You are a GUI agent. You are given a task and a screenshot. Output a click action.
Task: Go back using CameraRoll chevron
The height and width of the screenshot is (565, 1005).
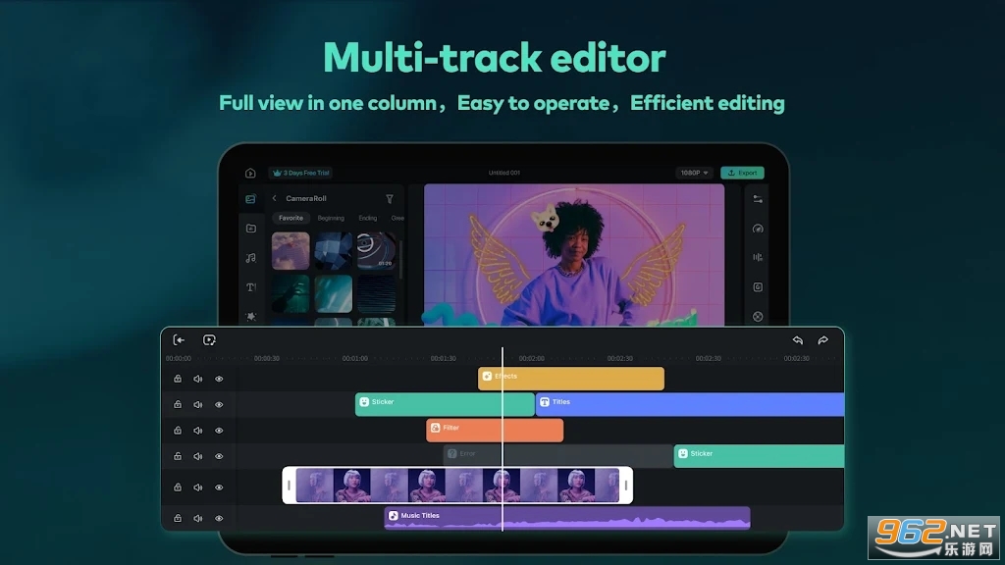coord(275,198)
